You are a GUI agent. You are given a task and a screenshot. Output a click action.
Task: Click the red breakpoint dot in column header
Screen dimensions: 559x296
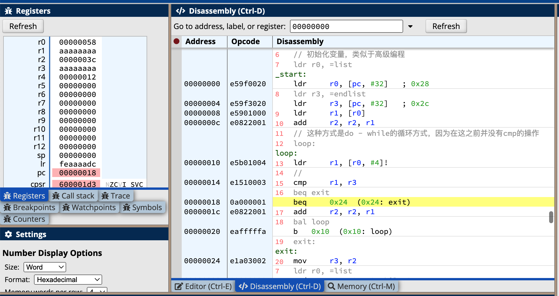click(176, 41)
